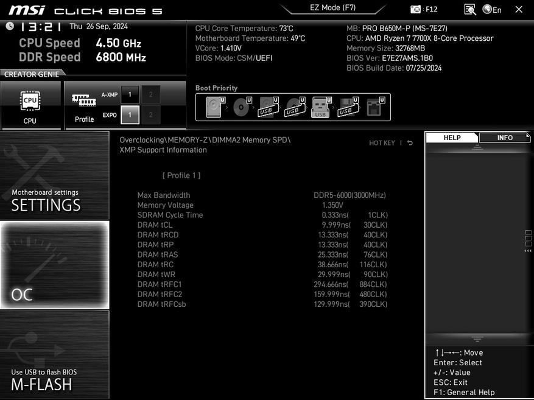Click the clock icon beside the time
Image resolution: width=534 pixels, height=400 pixels.
pyautogui.click(x=10, y=26)
